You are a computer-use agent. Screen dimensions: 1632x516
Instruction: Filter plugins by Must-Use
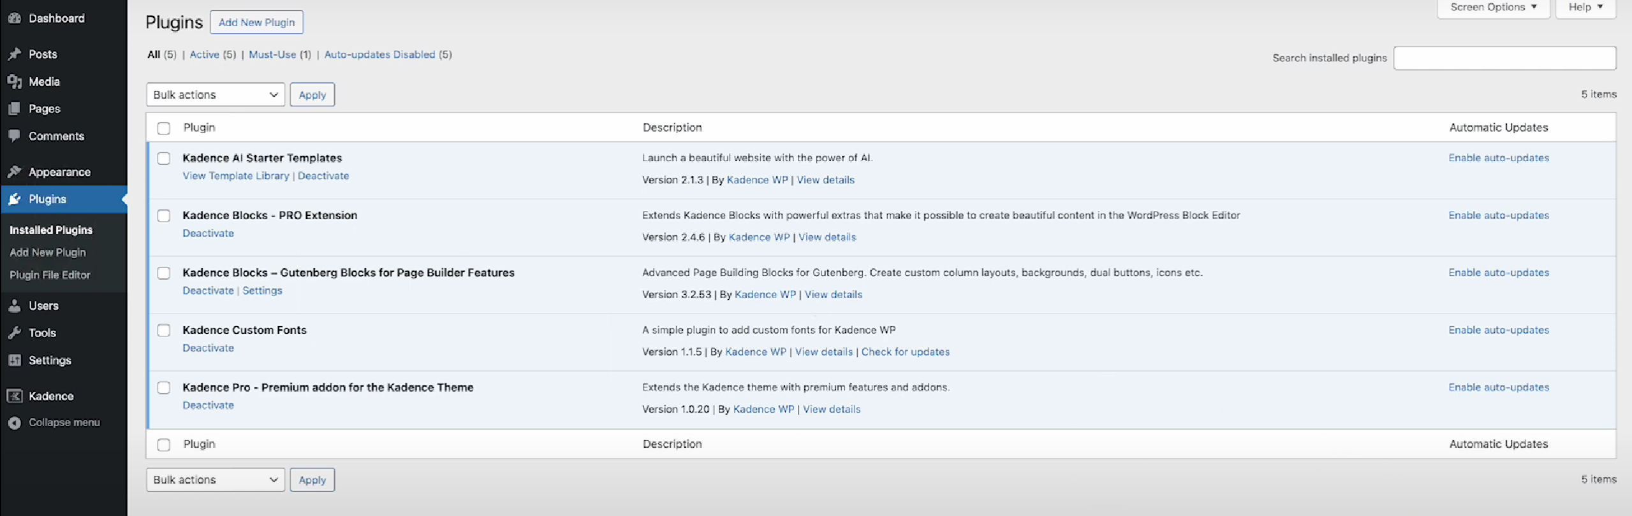pyautogui.click(x=272, y=55)
